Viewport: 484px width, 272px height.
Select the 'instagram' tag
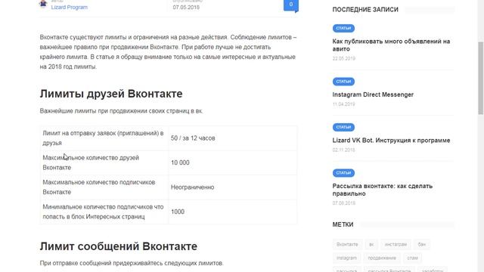pyautogui.click(x=346, y=258)
